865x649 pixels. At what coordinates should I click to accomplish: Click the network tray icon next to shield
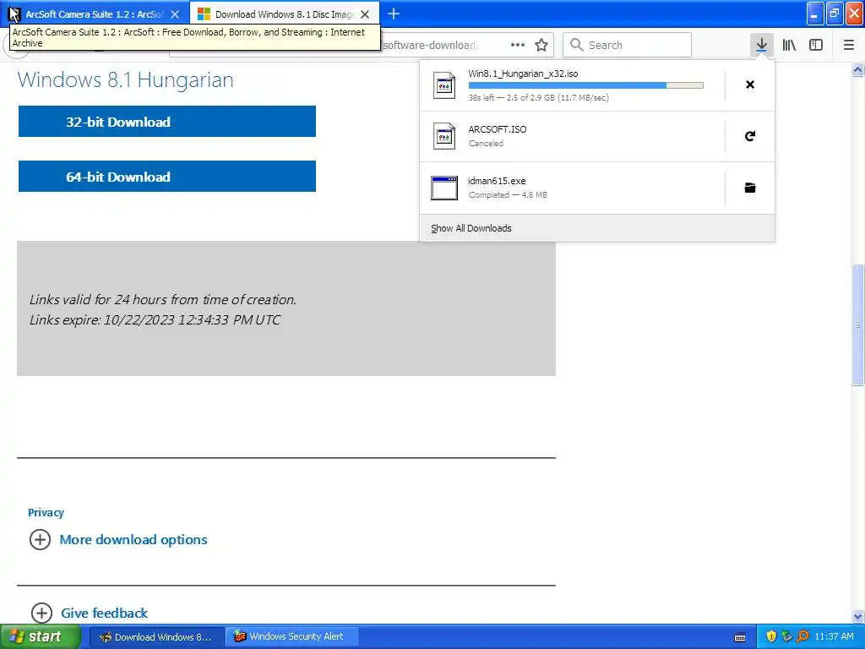pyautogui.click(x=787, y=636)
